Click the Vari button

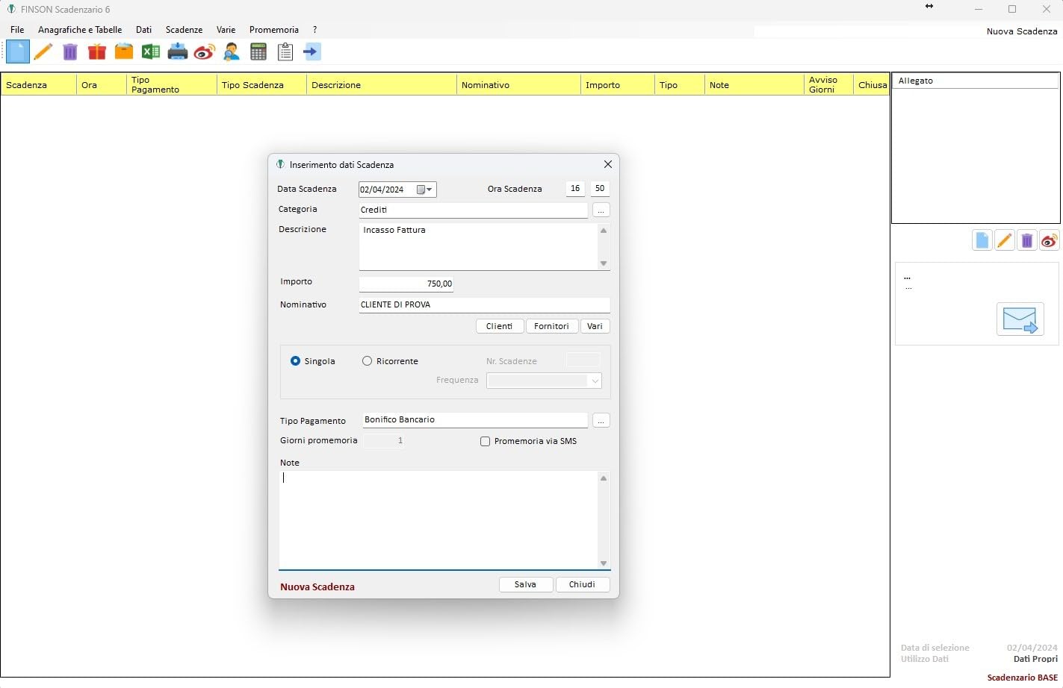pyautogui.click(x=595, y=326)
